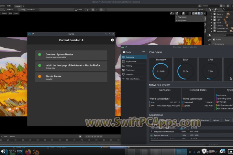The height and width of the screenshot is (155, 233).
Task: Toggle video volume speaker icon
Action: click(3, 151)
